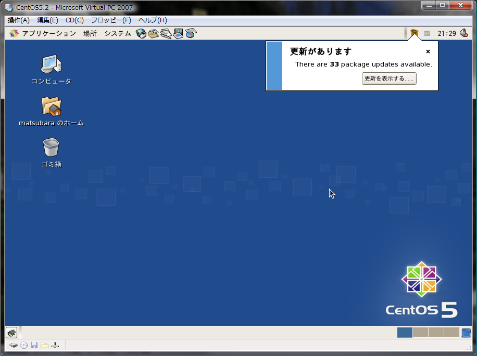Open the ヘルプ(H) menu
The image size is (477, 356).
[x=153, y=20]
